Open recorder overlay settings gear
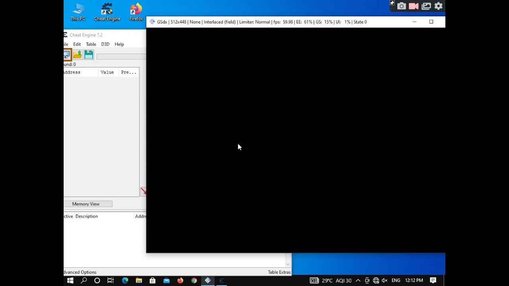This screenshot has width=509, height=286. click(x=439, y=6)
